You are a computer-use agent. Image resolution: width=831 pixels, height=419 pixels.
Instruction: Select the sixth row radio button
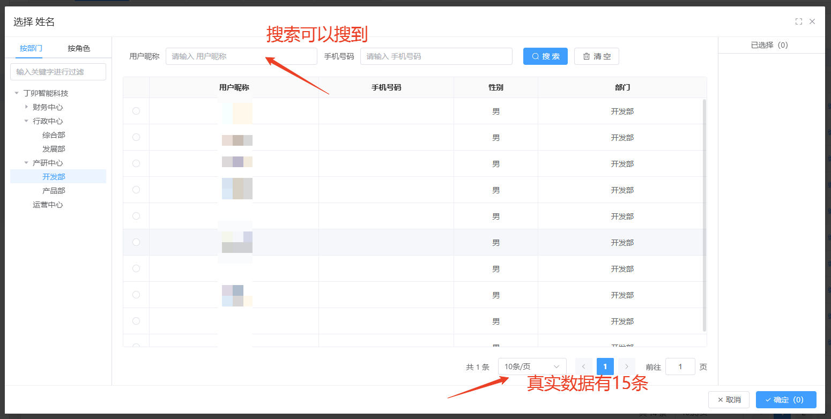tap(136, 242)
